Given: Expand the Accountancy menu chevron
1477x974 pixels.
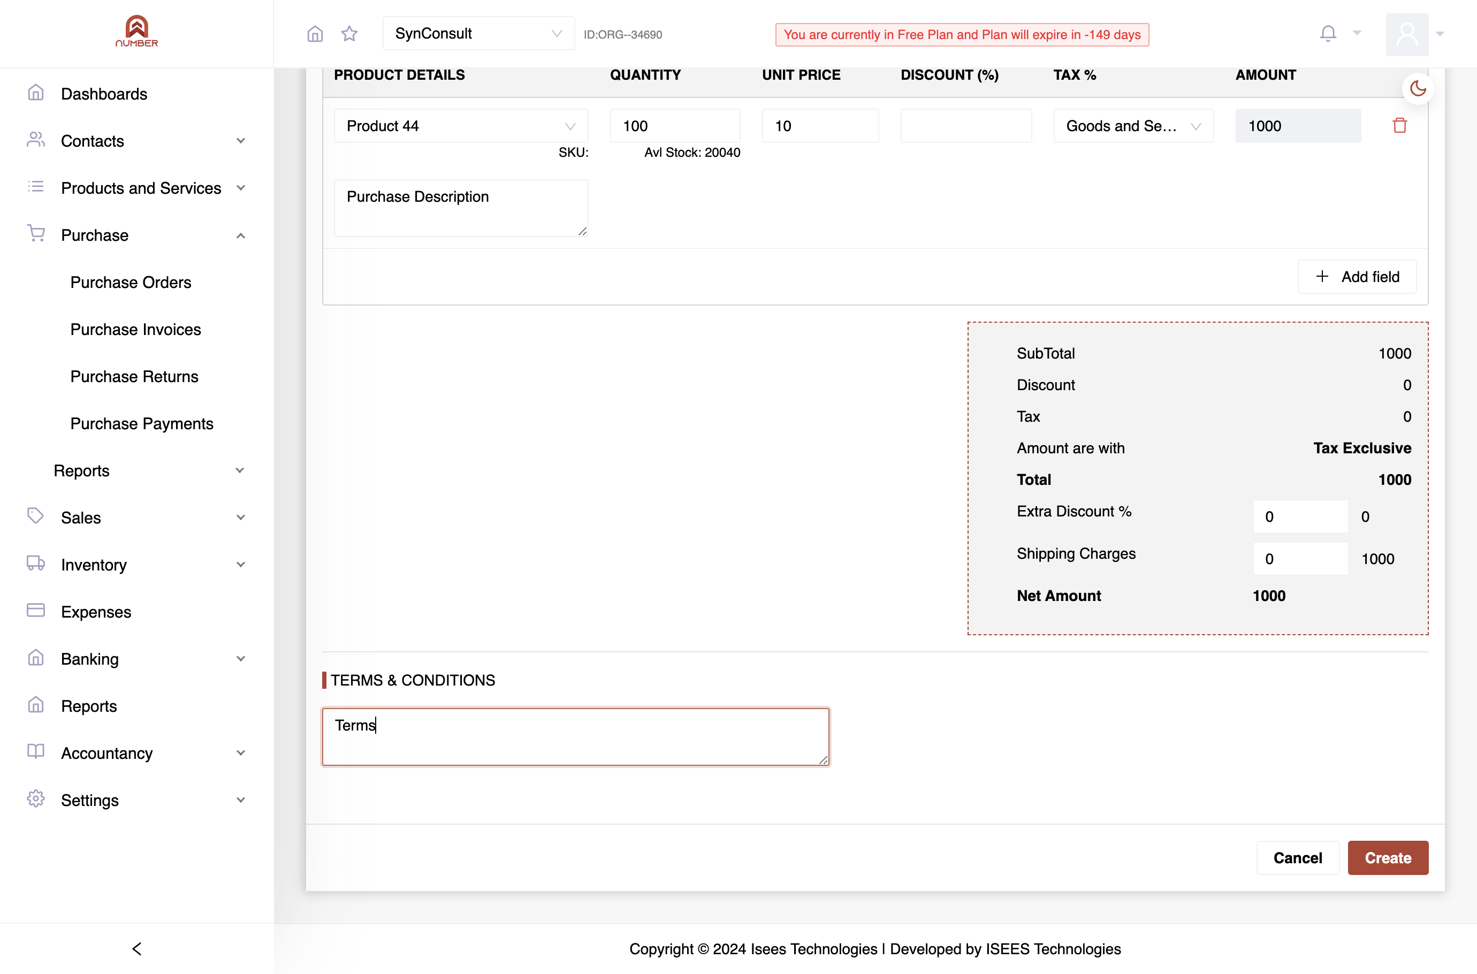Looking at the screenshot, I should [x=241, y=753].
